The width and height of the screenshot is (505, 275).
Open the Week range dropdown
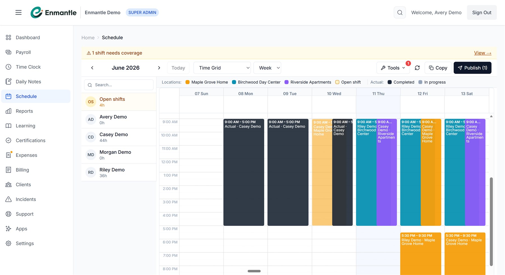[267, 68]
